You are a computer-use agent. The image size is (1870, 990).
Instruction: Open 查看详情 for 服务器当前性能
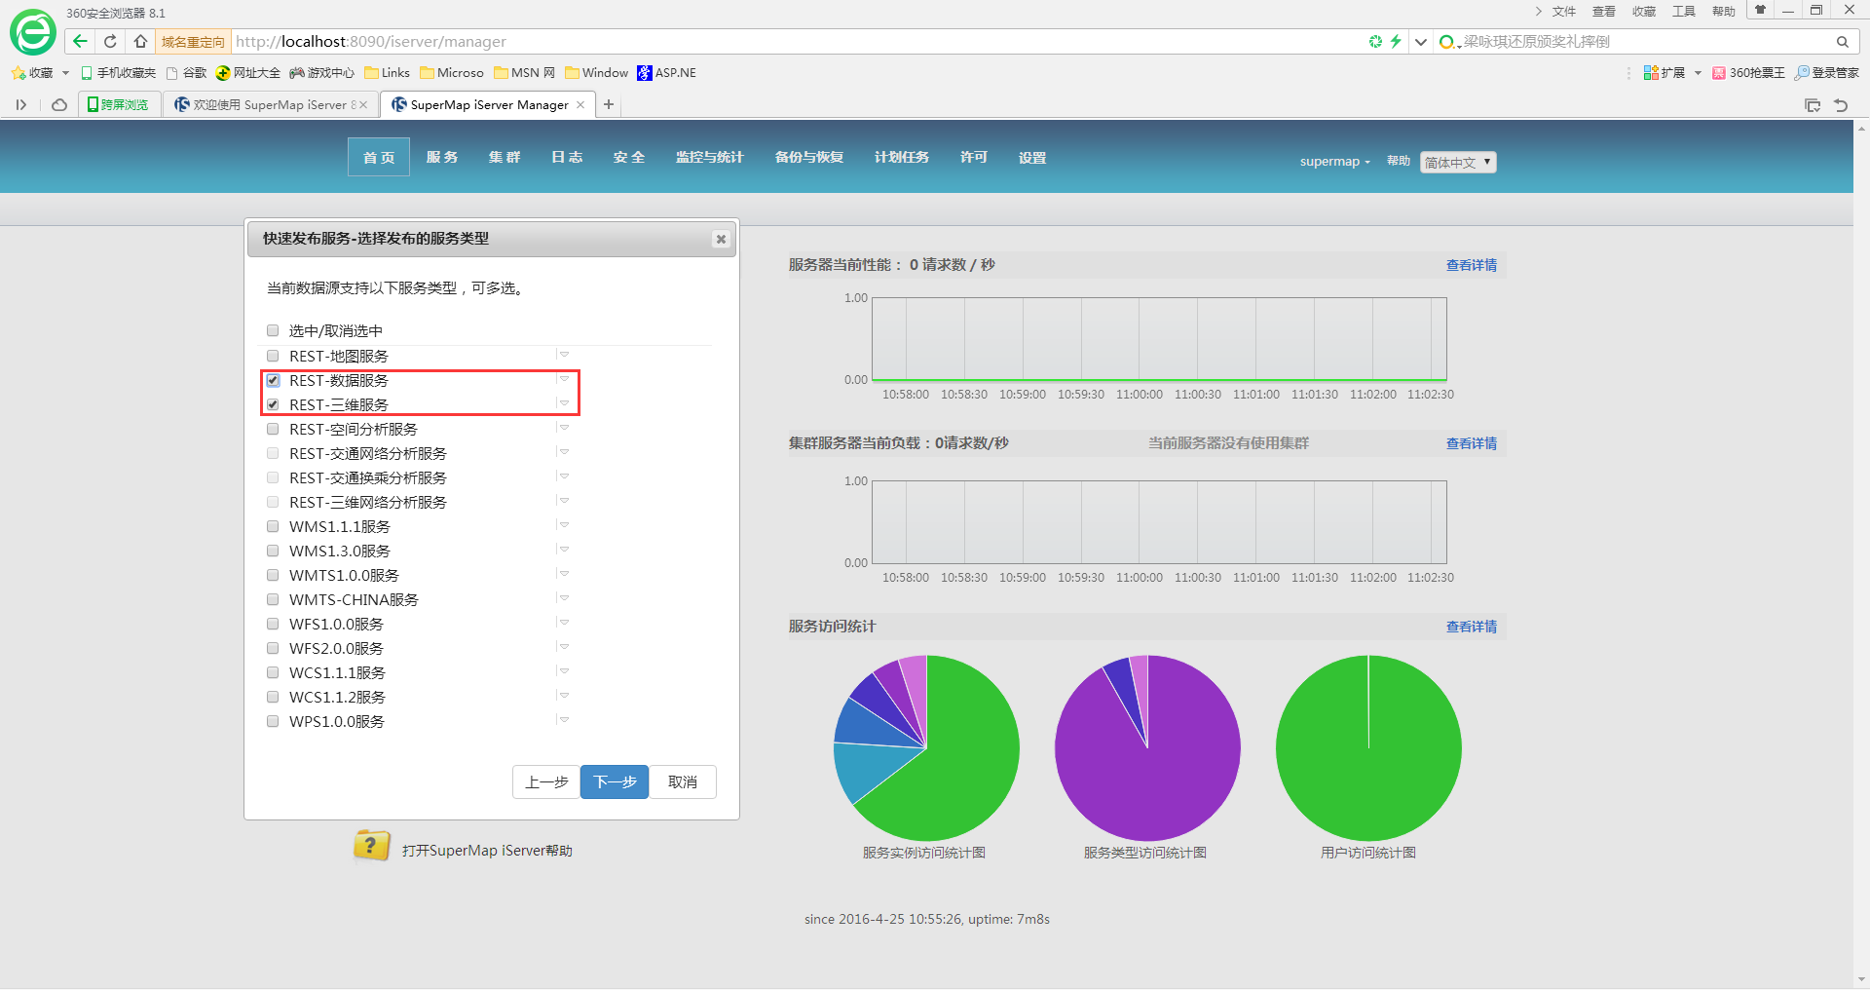click(x=1472, y=265)
